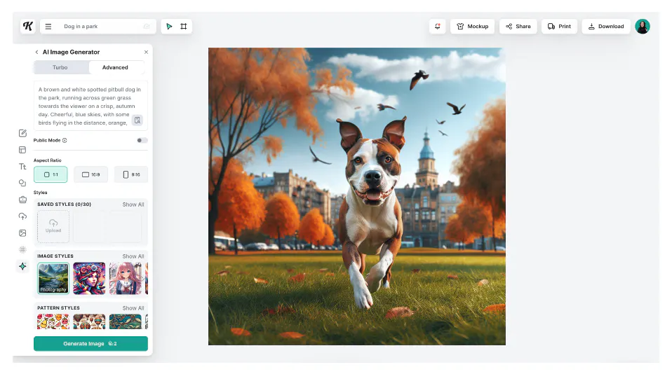The image size is (672, 374).
Task: Click the Print button
Action: point(559,27)
